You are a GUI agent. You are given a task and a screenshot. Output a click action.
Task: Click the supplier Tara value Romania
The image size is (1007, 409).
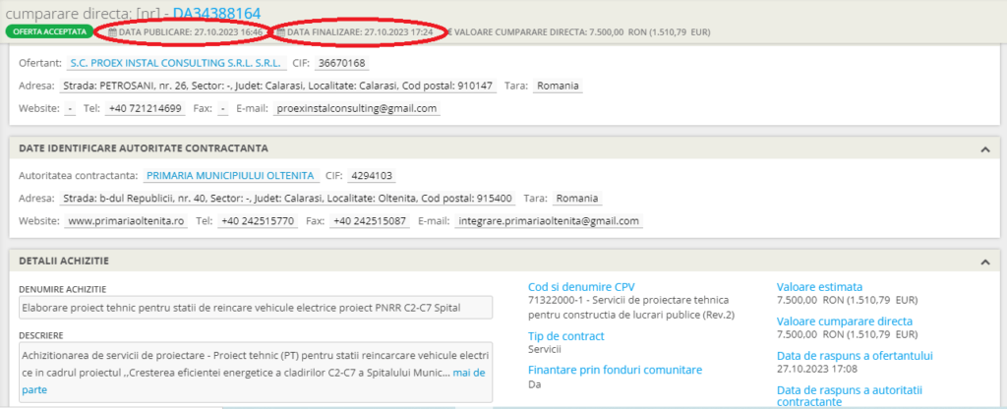click(559, 86)
